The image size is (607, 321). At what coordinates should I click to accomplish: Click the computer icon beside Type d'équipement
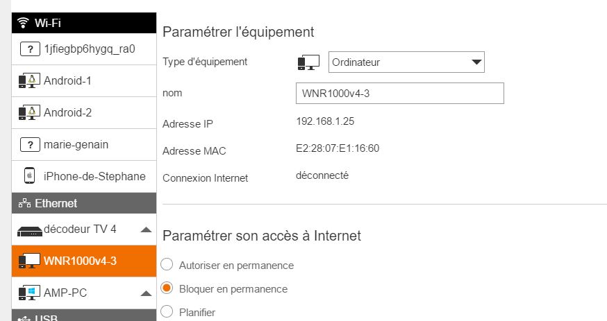coord(308,62)
